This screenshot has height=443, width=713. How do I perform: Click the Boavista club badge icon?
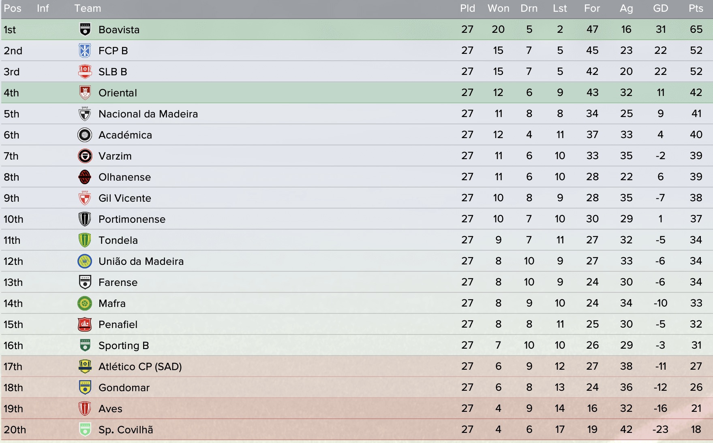pyautogui.click(x=85, y=30)
